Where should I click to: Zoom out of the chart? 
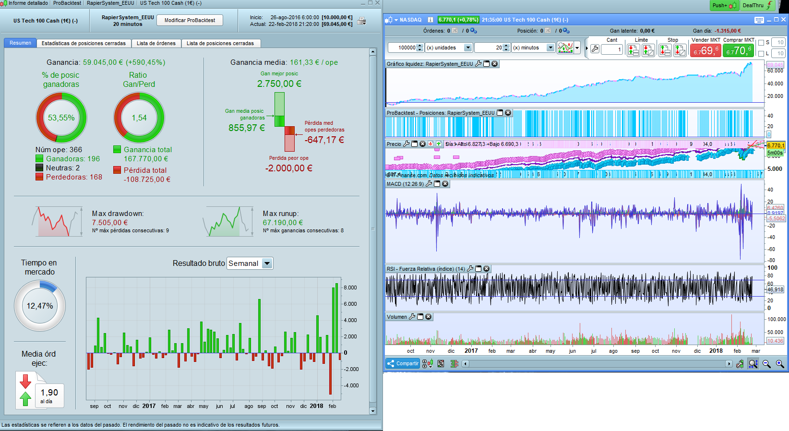766,364
